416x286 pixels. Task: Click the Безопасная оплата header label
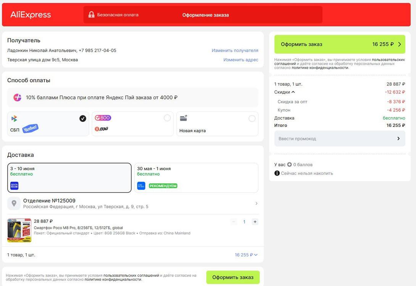point(118,15)
